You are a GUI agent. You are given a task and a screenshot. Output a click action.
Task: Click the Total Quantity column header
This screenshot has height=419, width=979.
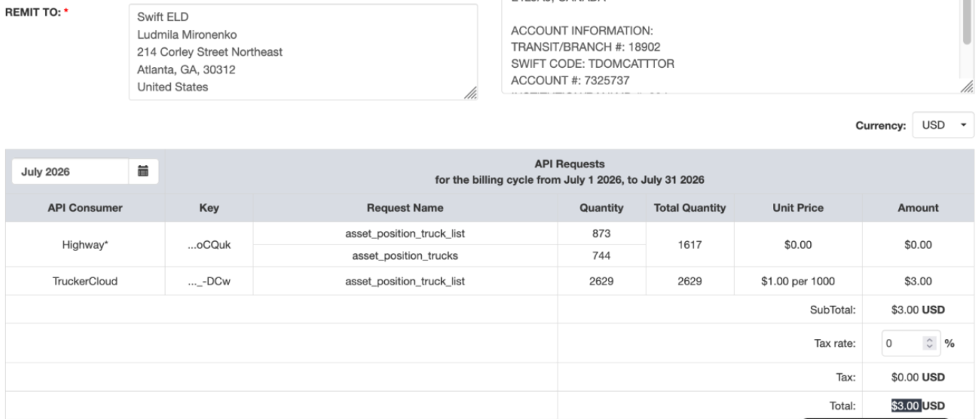[691, 208]
